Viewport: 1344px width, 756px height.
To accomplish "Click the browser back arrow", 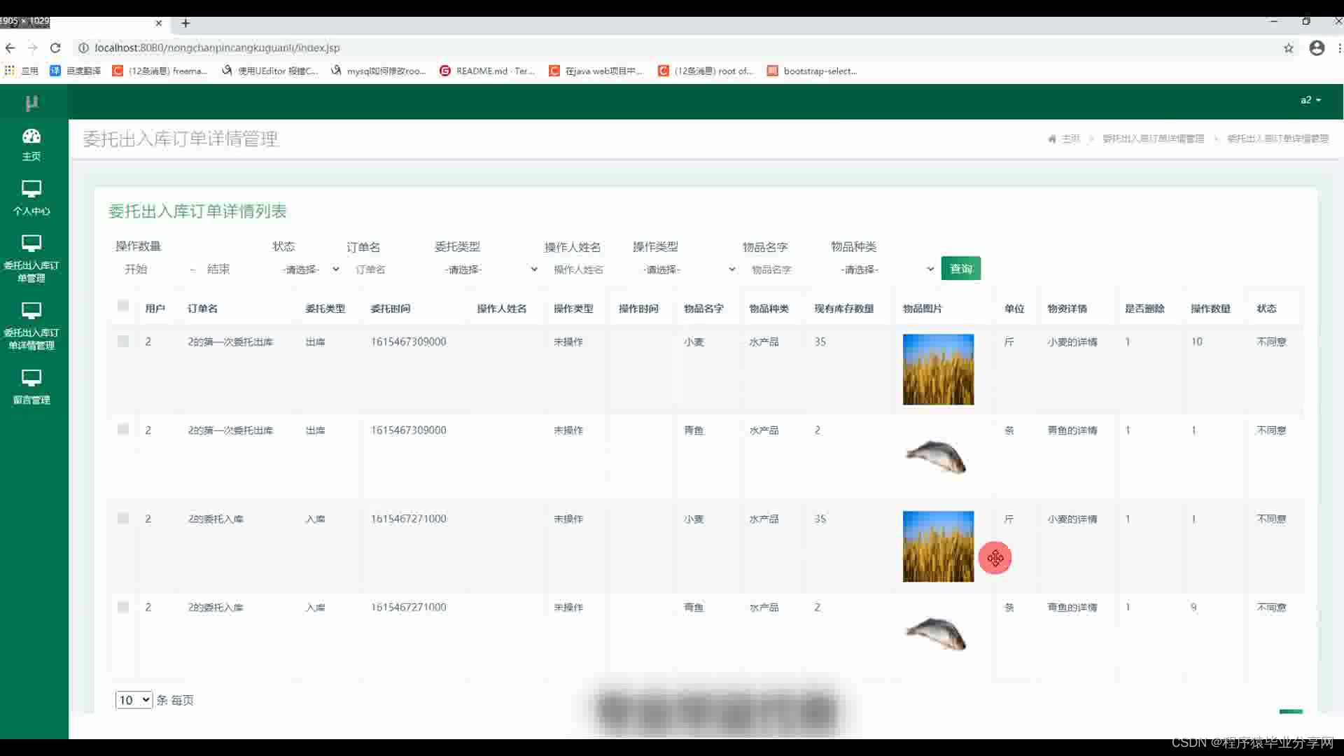I will [10, 48].
